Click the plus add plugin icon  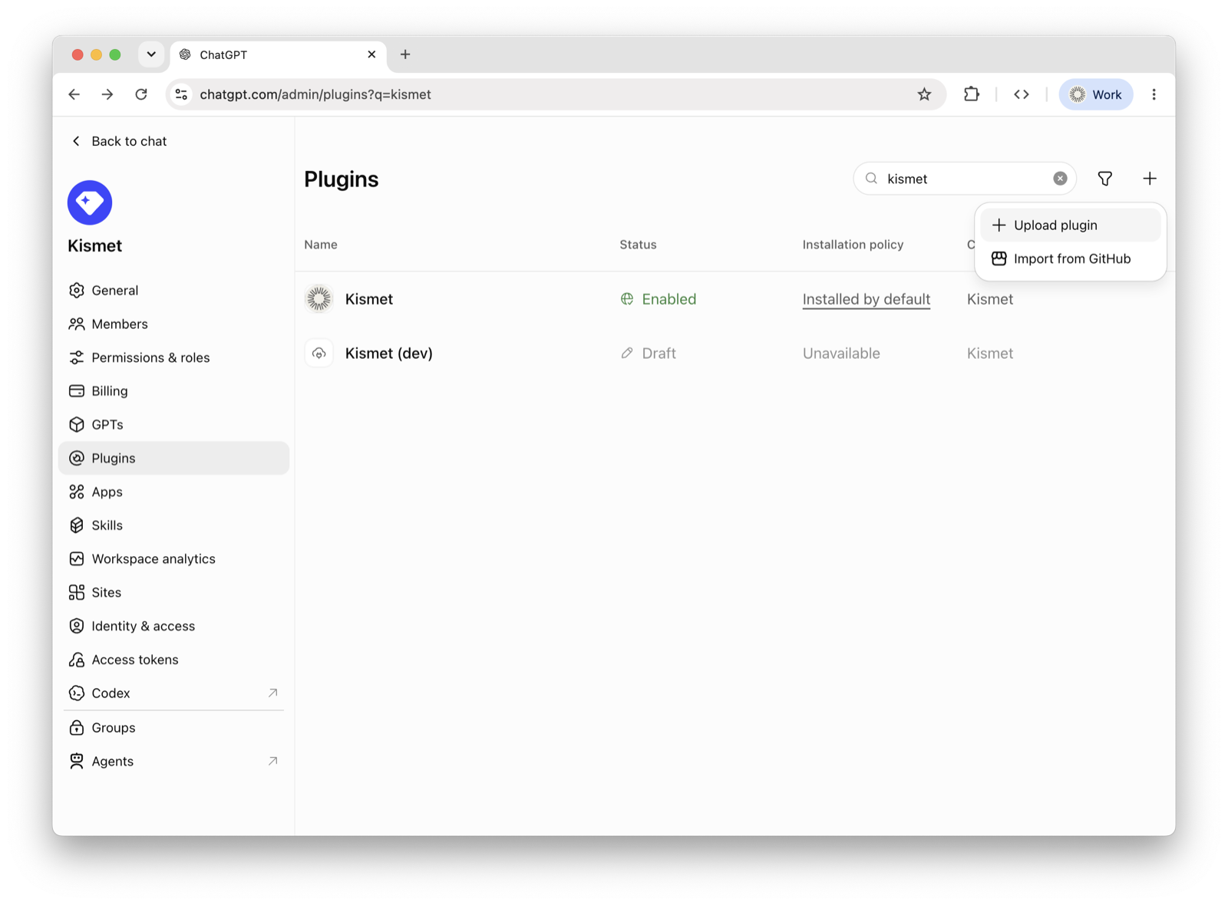pos(1150,179)
